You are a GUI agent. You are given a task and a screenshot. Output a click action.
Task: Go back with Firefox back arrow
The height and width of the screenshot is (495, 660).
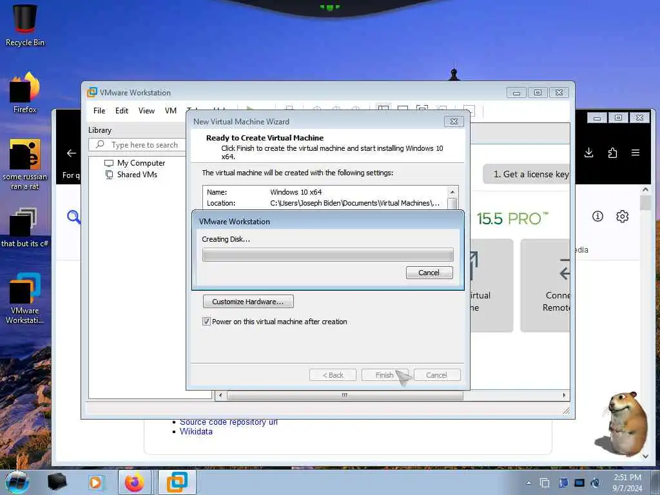click(72, 153)
